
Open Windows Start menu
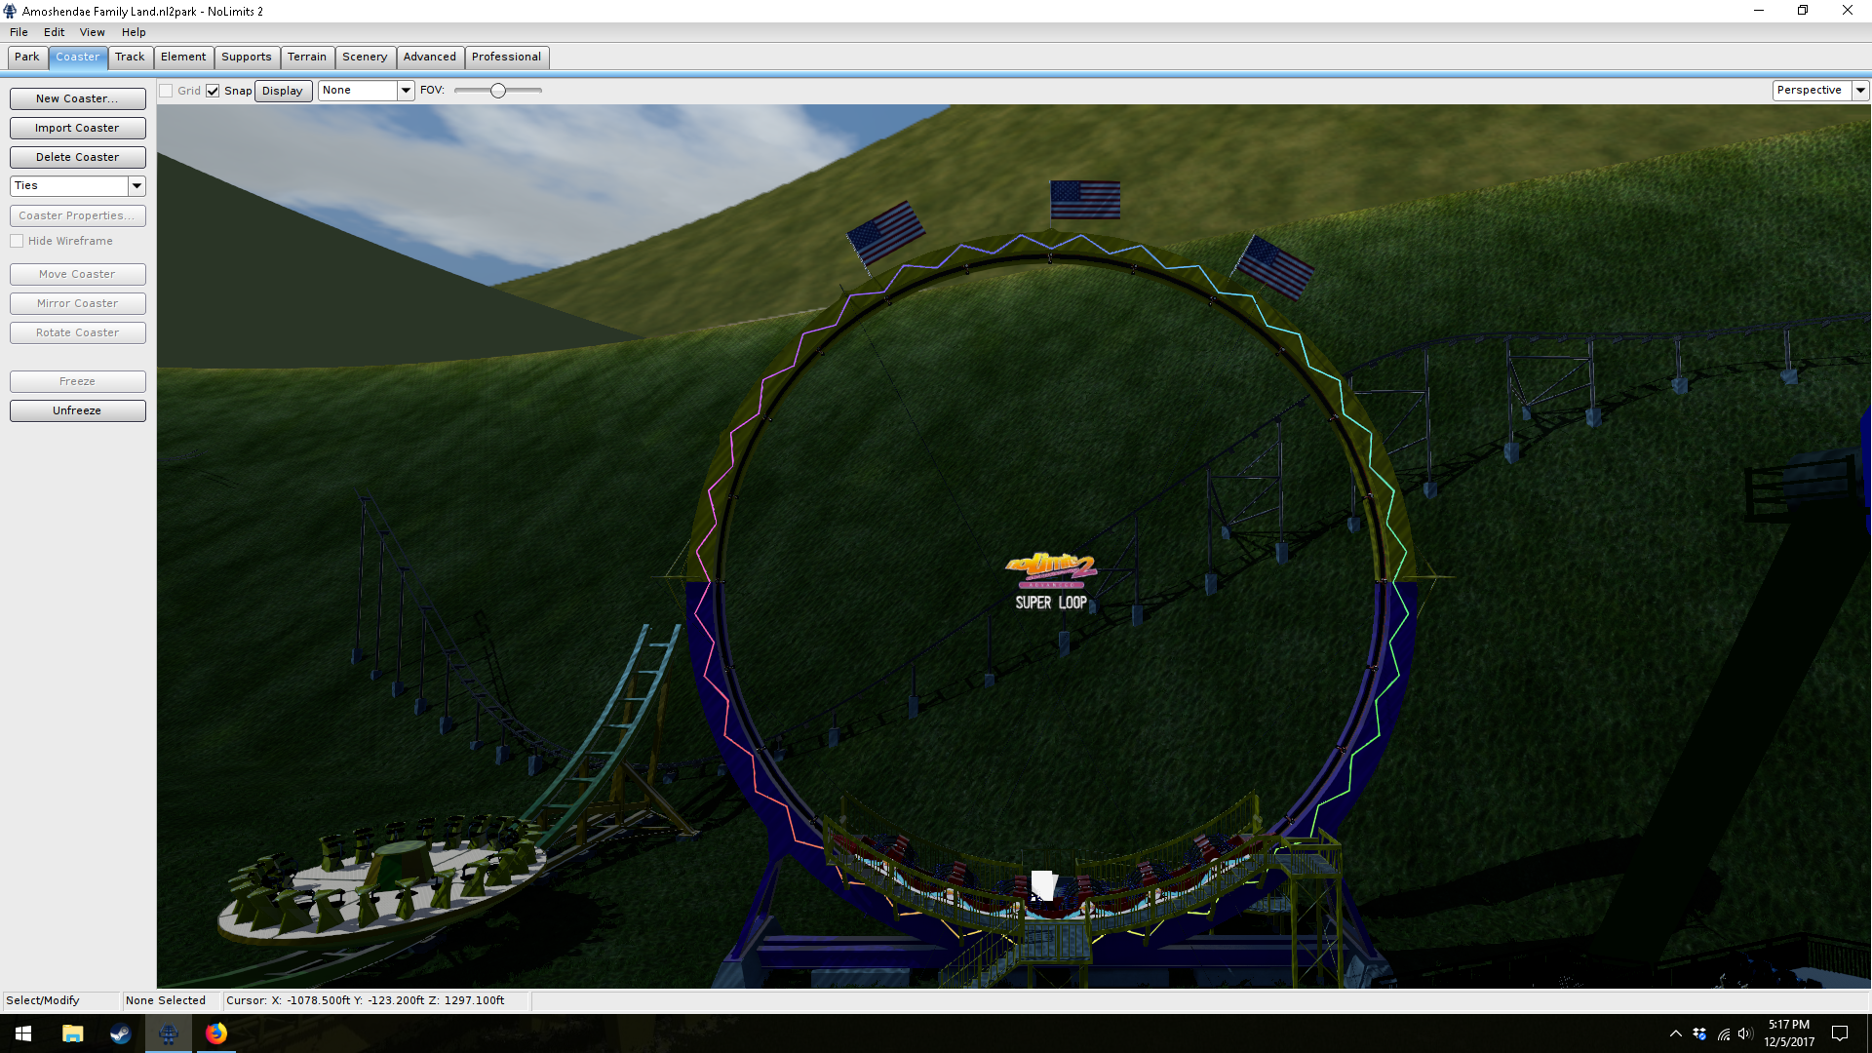[x=23, y=1033]
